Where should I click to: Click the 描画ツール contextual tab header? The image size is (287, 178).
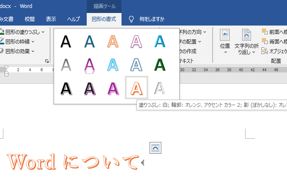(x=104, y=6)
